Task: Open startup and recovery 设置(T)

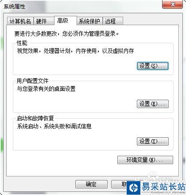Action: (x=153, y=141)
